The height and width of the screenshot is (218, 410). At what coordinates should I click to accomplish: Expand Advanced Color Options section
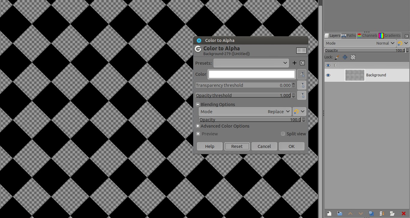pyautogui.click(x=198, y=126)
